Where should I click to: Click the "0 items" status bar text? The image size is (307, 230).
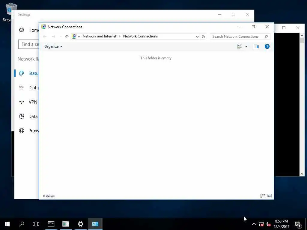(x=49, y=196)
